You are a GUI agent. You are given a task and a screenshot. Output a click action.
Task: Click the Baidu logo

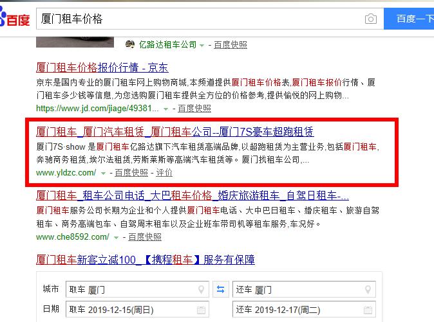(x=15, y=17)
